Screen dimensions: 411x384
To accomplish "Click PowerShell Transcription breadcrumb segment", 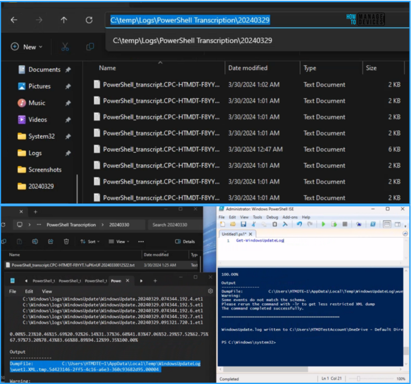I will click(x=71, y=225).
